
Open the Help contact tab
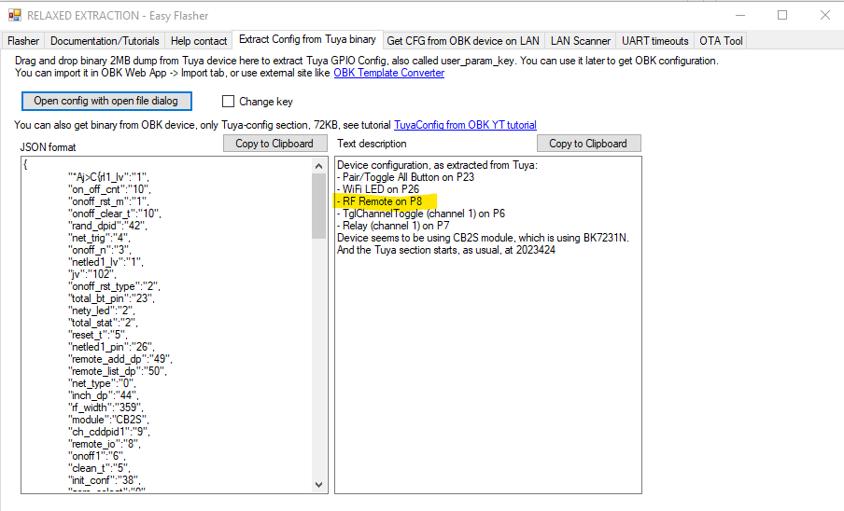pyautogui.click(x=199, y=41)
